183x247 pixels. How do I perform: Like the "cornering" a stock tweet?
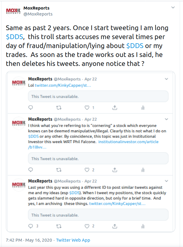[x=87, y=170]
